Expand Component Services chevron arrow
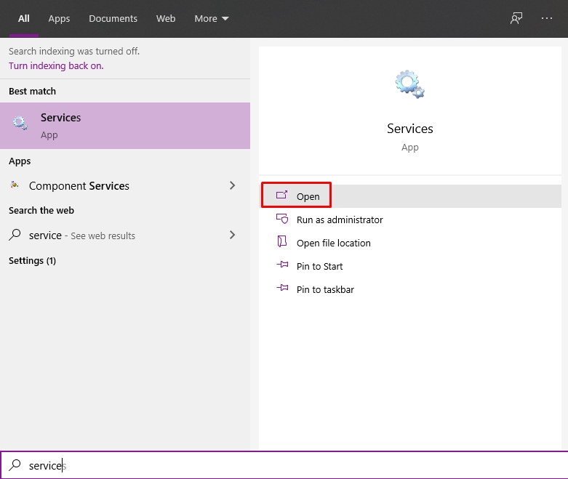 [x=232, y=185]
